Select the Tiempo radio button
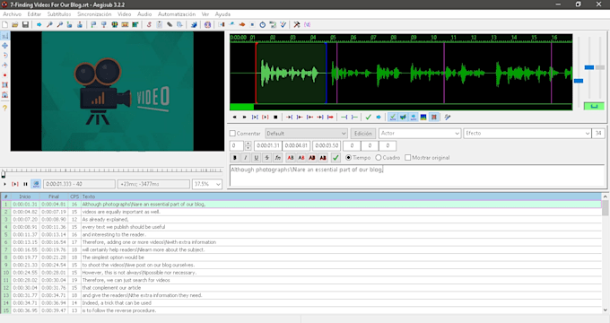This screenshot has height=323, width=610. click(349, 158)
